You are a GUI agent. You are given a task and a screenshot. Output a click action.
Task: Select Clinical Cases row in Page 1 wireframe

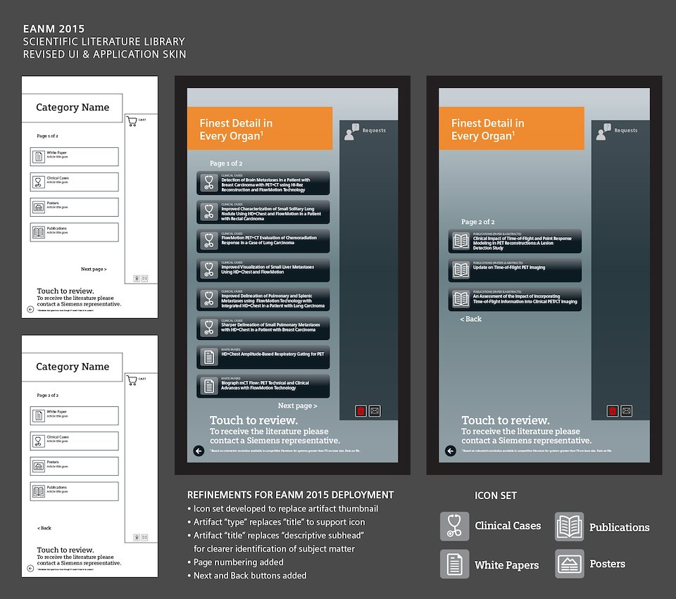74,182
